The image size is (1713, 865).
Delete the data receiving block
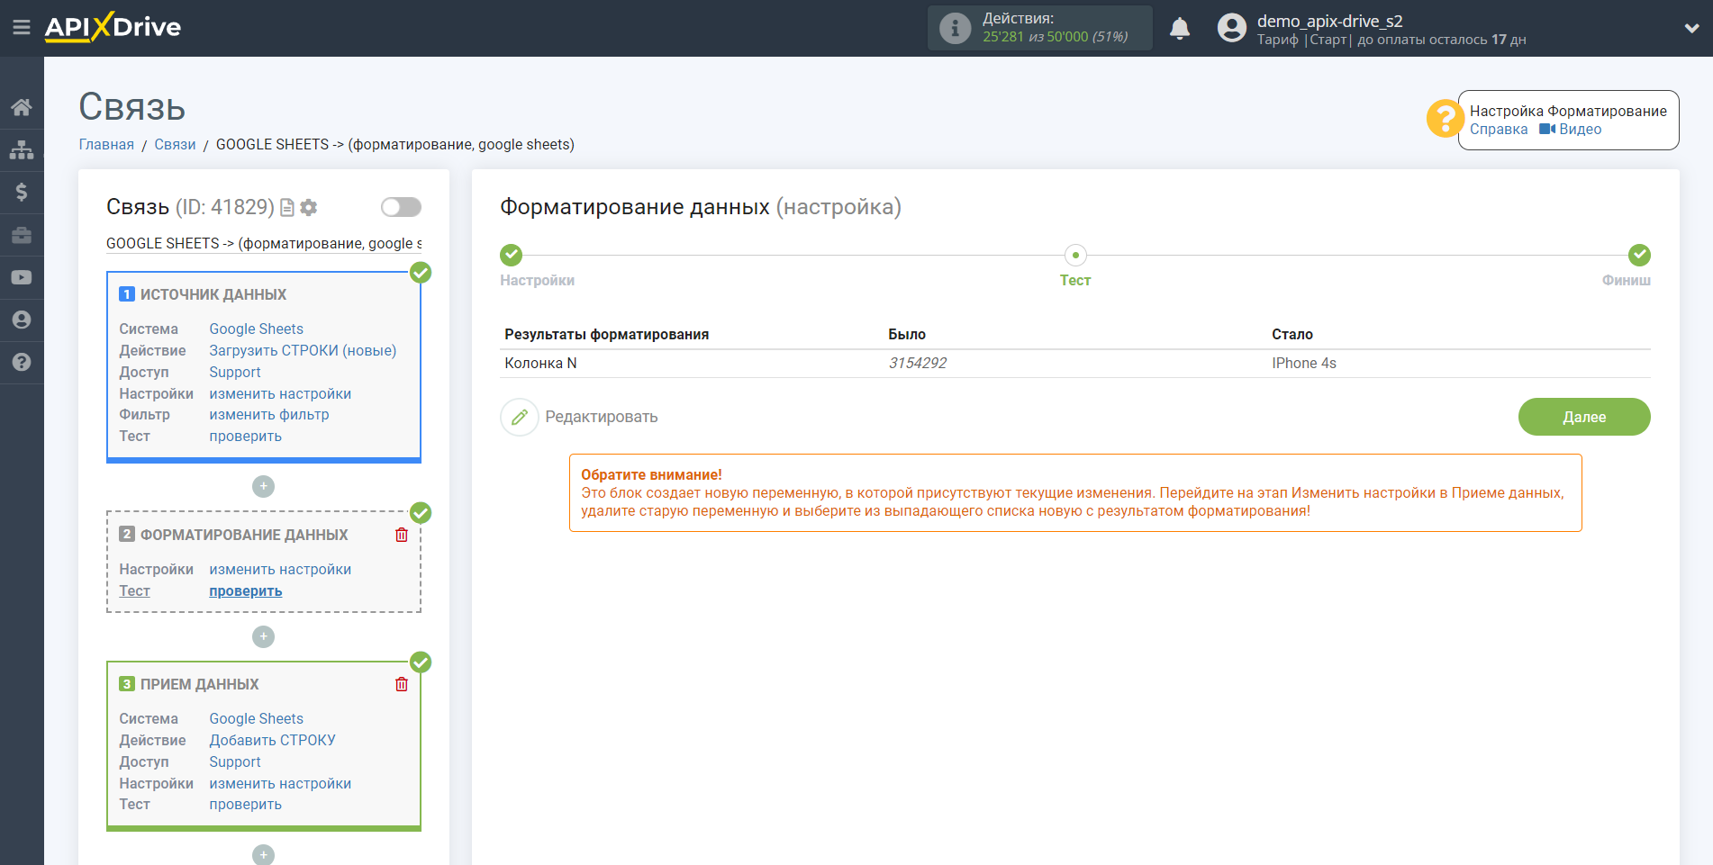[402, 684]
